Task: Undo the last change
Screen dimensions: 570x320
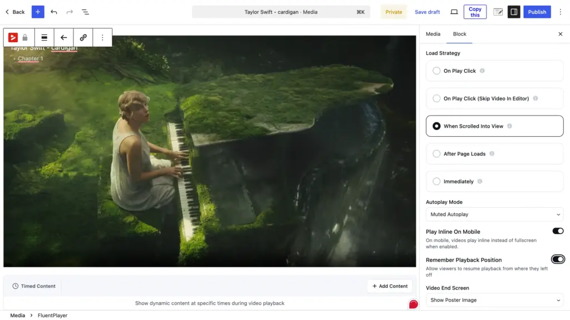Action: coord(54,12)
